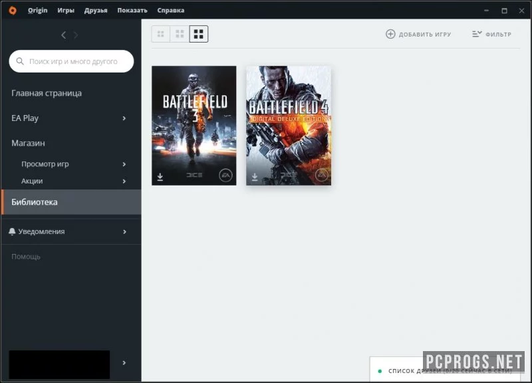
Task: Open the Показать menu
Action: point(132,11)
